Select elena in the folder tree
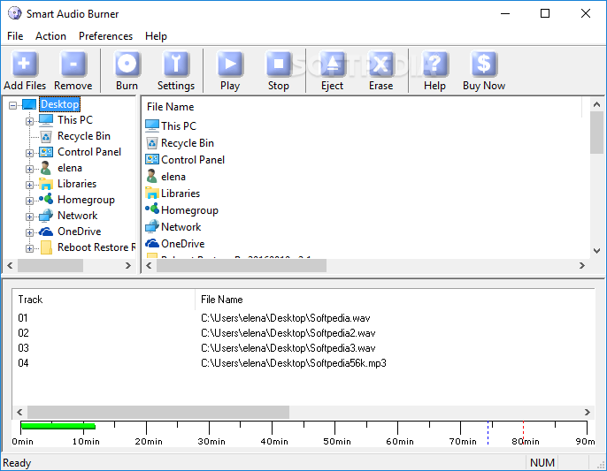This screenshot has width=607, height=471. 70,168
